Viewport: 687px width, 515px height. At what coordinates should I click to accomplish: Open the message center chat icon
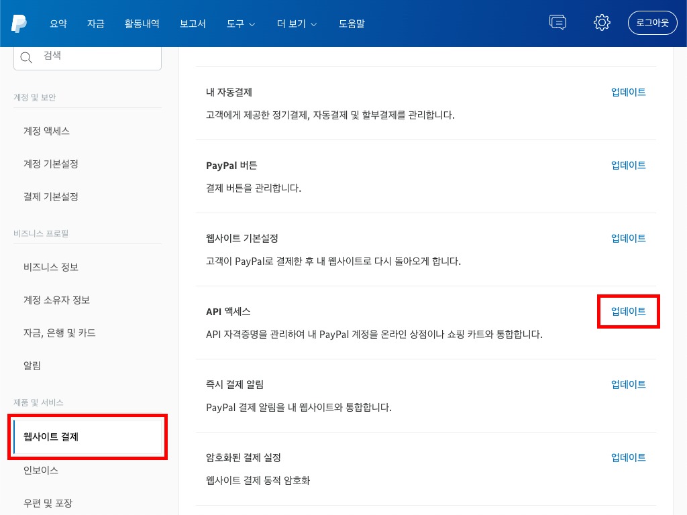(558, 22)
